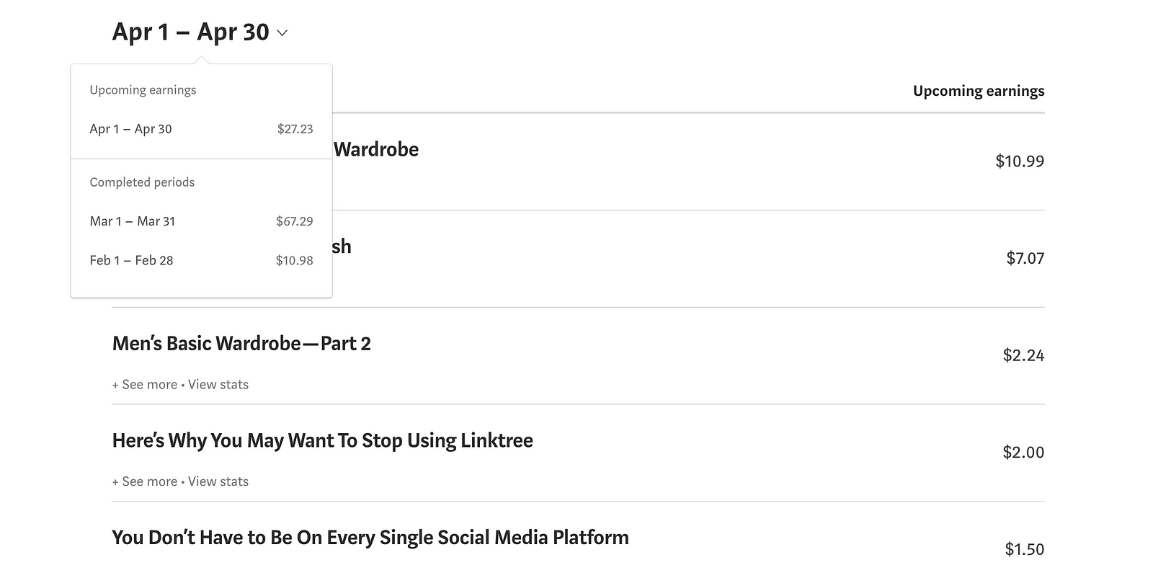This screenshot has height=565, width=1153.
Task: Click the $10.98 February earnings amount
Action: pyautogui.click(x=294, y=260)
